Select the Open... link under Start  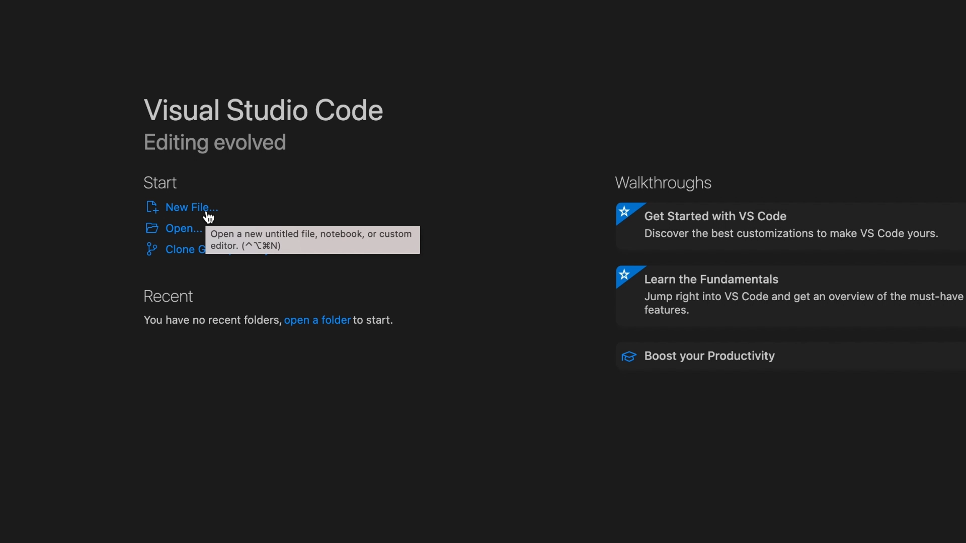coord(184,228)
